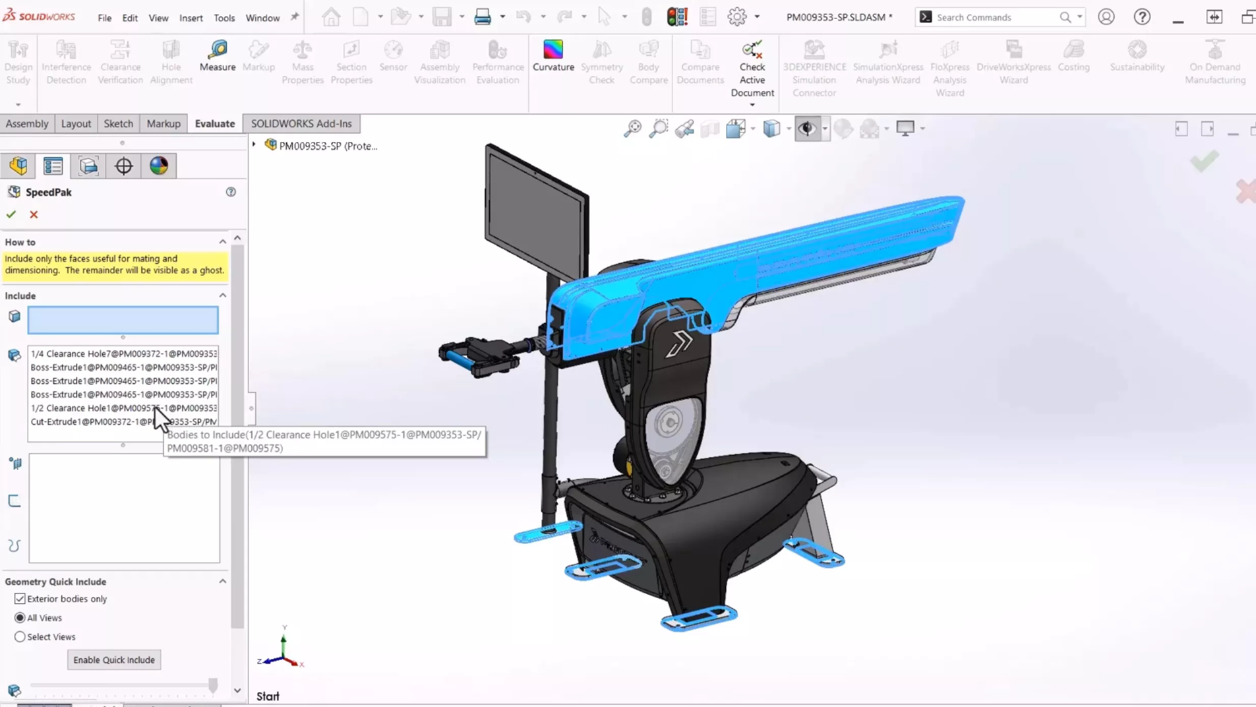The height and width of the screenshot is (707, 1256).
Task: Accept SpeedPak with green checkmark
Action: point(11,214)
